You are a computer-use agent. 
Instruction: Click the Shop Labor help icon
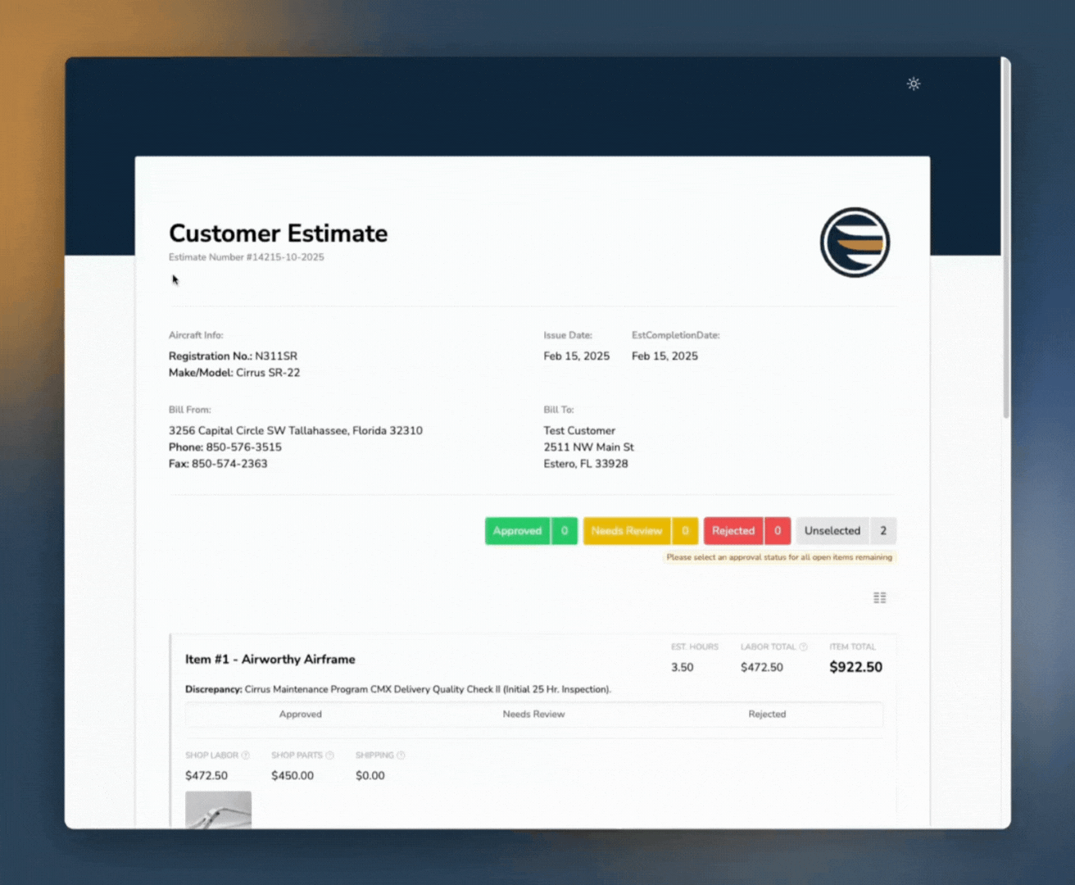pyautogui.click(x=245, y=756)
